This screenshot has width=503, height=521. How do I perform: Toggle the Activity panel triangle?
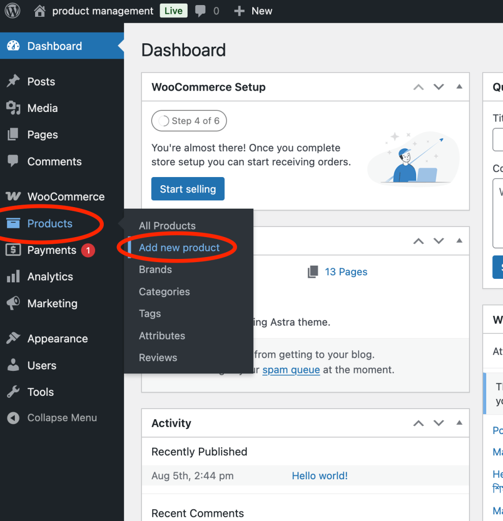click(x=459, y=423)
